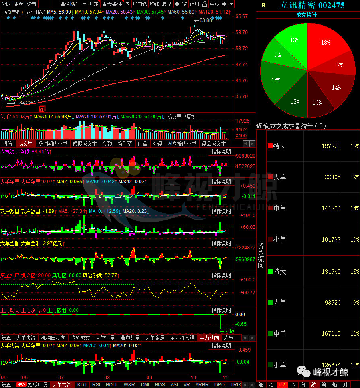Viewport: 360px width, 388px height.
Task: Select the 盘后成交量 tab
Action: click(214, 143)
